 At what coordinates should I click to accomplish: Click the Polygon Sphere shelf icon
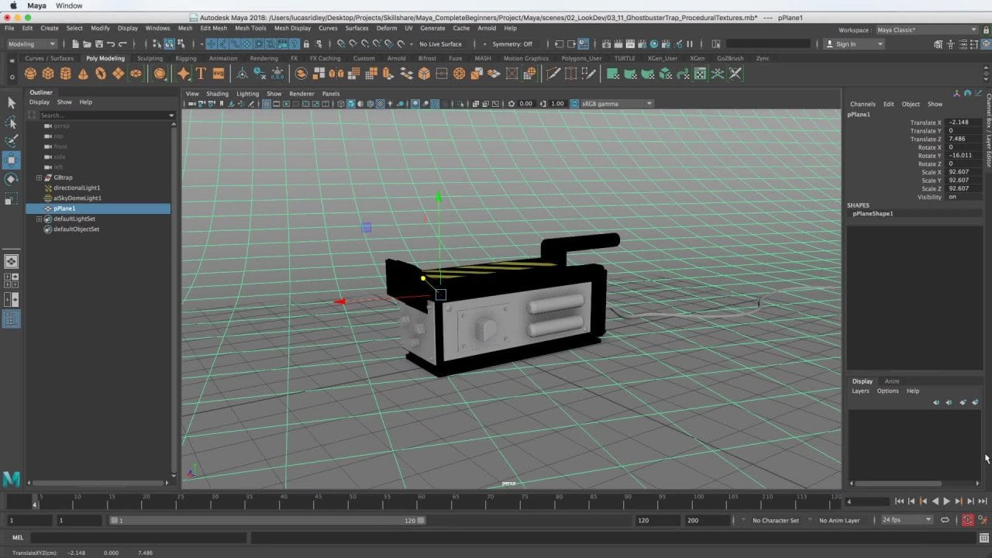[30, 74]
